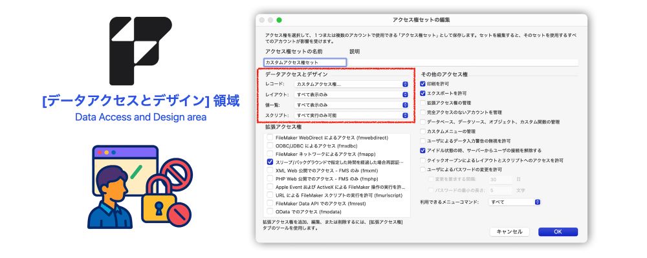Check ODBC/JDBC によるアクセス (fmxdbc)
Image resolution: width=647 pixels, height=258 pixels.
(x=270, y=145)
